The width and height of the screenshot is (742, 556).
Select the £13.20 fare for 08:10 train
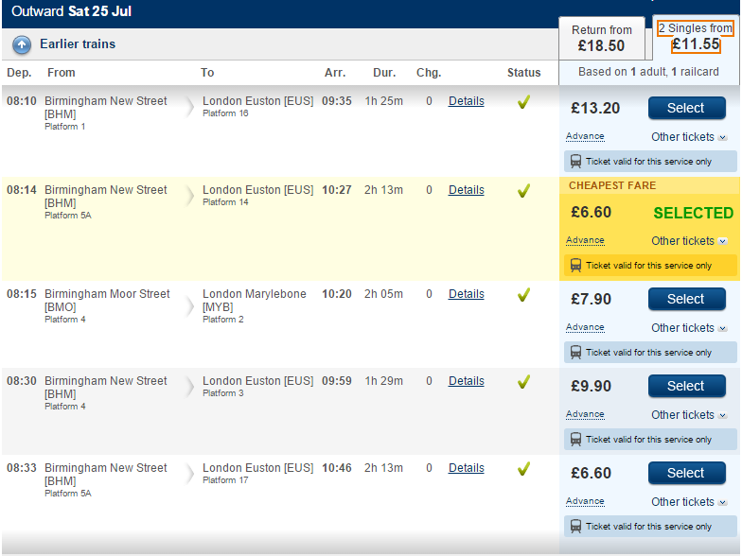pos(687,108)
